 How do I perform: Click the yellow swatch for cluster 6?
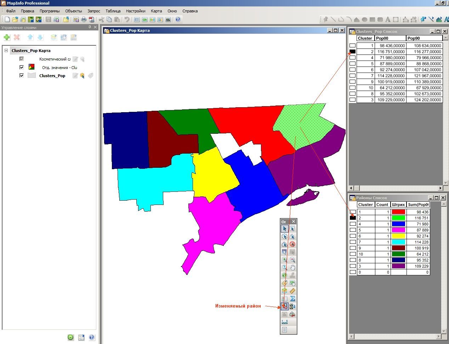398,236
